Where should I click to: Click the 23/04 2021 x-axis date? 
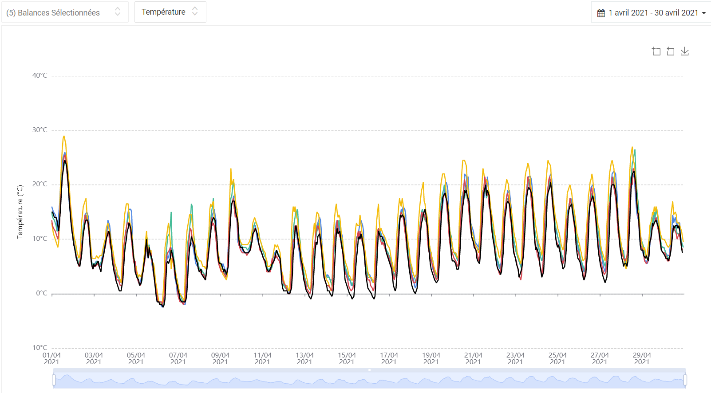(x=515, y=358)
